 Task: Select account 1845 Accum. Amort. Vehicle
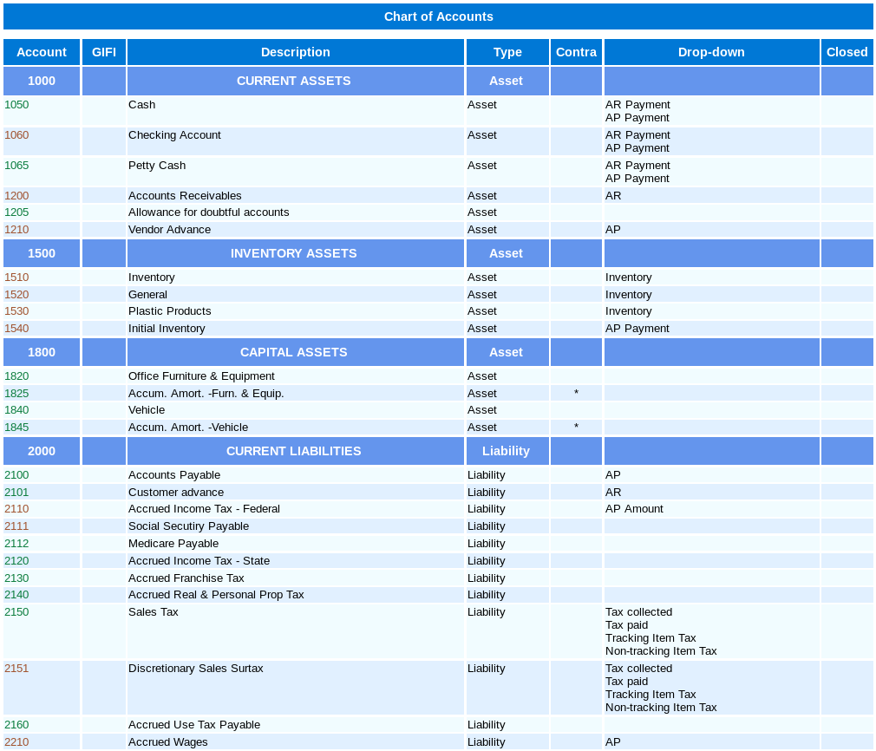[16, 428]
